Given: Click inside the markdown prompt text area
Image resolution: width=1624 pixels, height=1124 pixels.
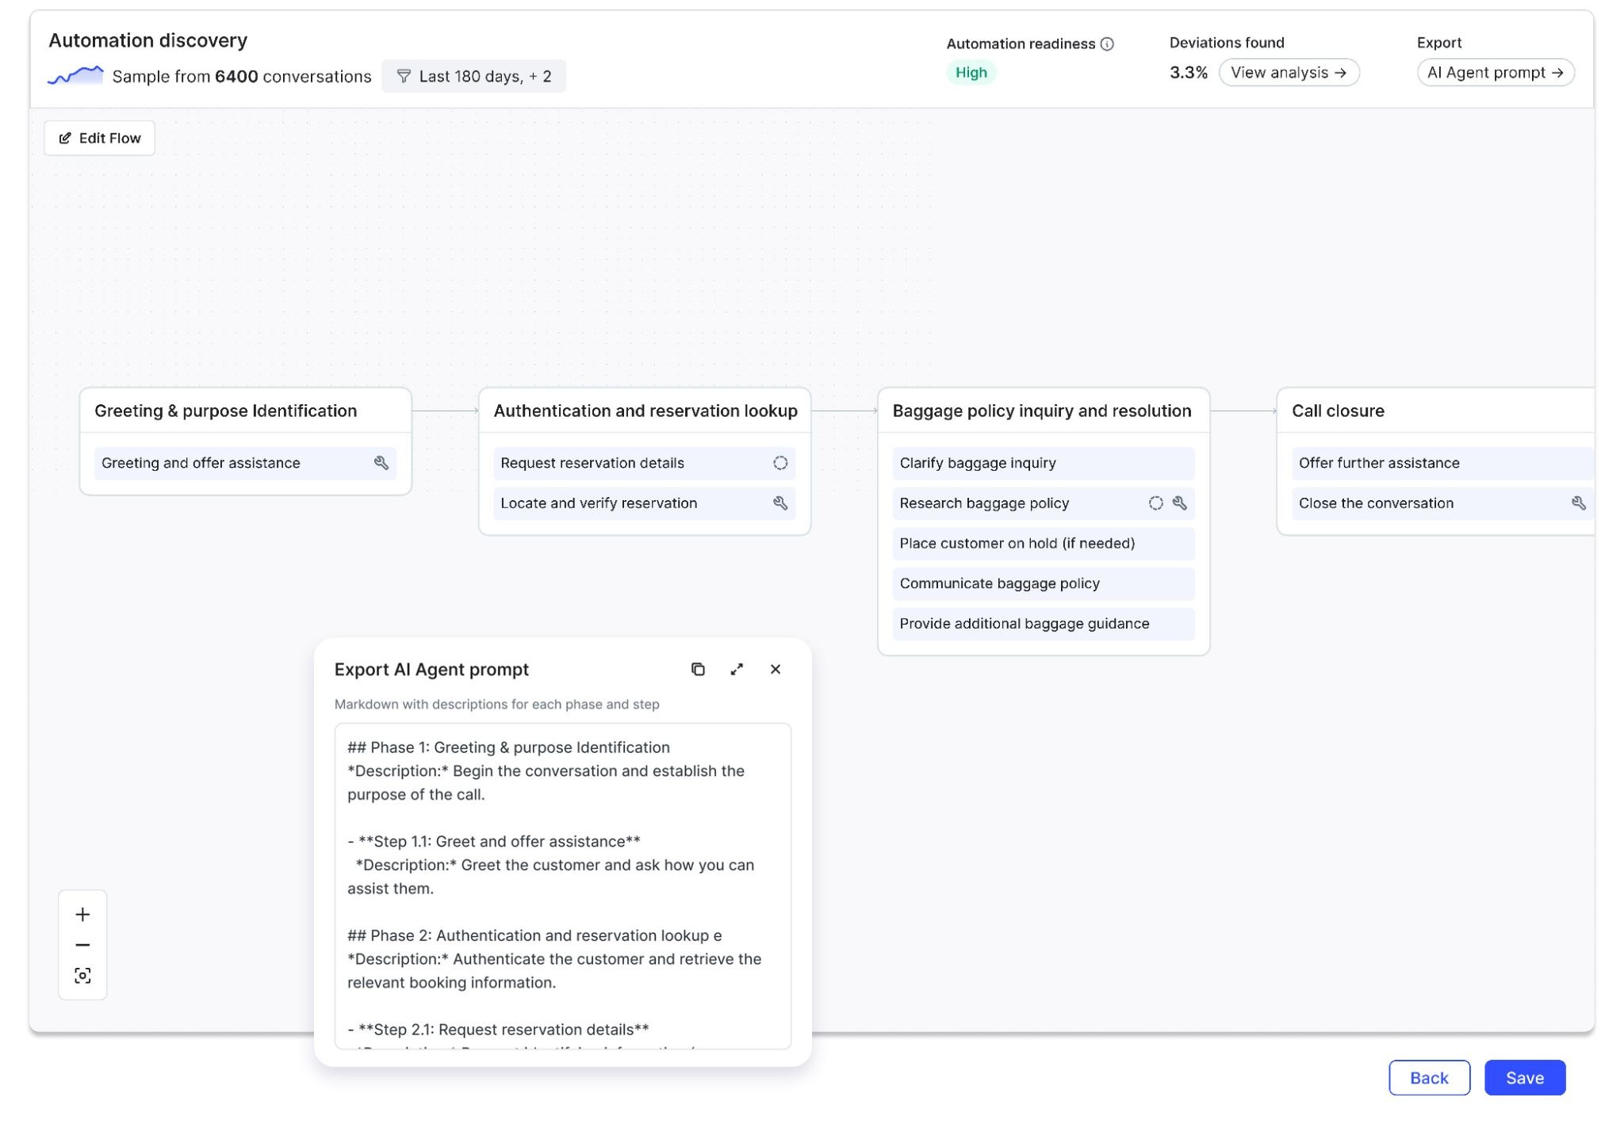Looking at the screenshot, I should click(562, 888).
